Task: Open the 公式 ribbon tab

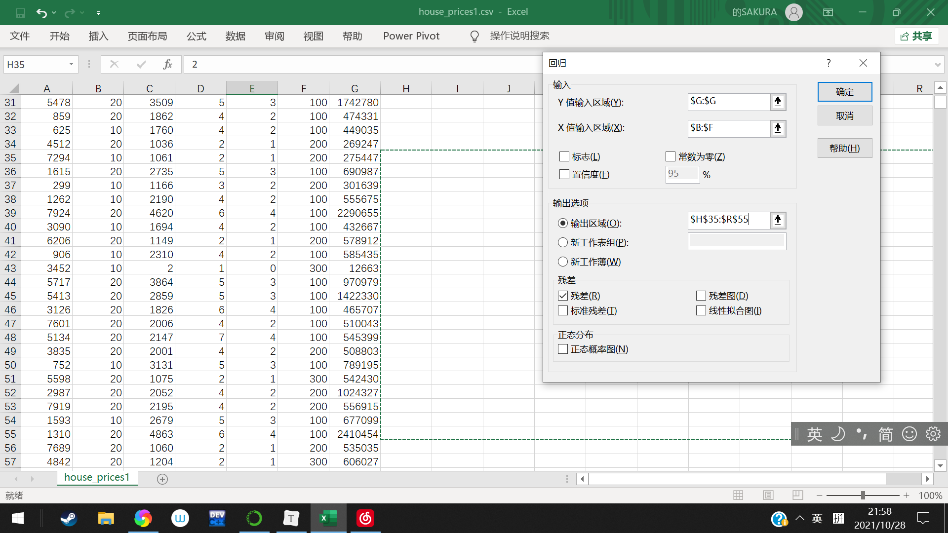Action: tap(197, 36)
